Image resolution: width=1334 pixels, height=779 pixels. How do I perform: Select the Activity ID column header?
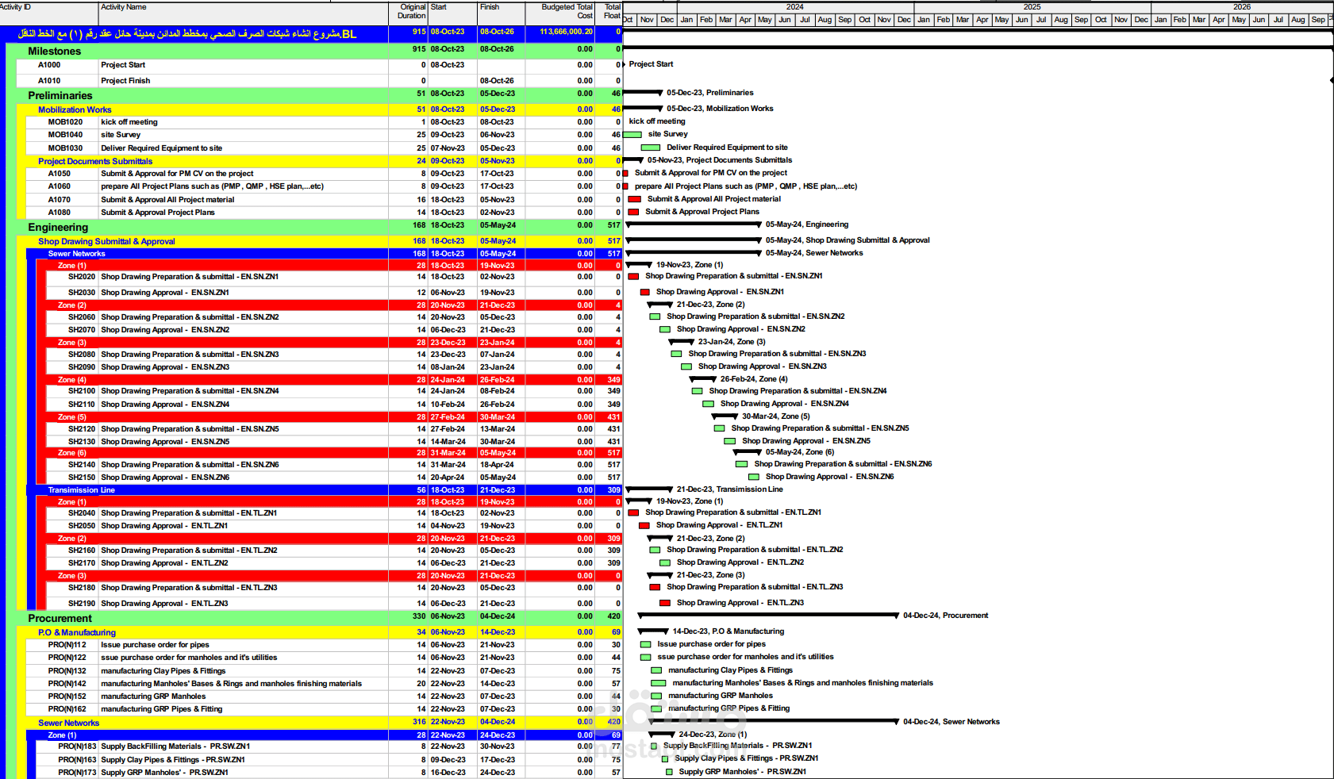click(49, 12)
